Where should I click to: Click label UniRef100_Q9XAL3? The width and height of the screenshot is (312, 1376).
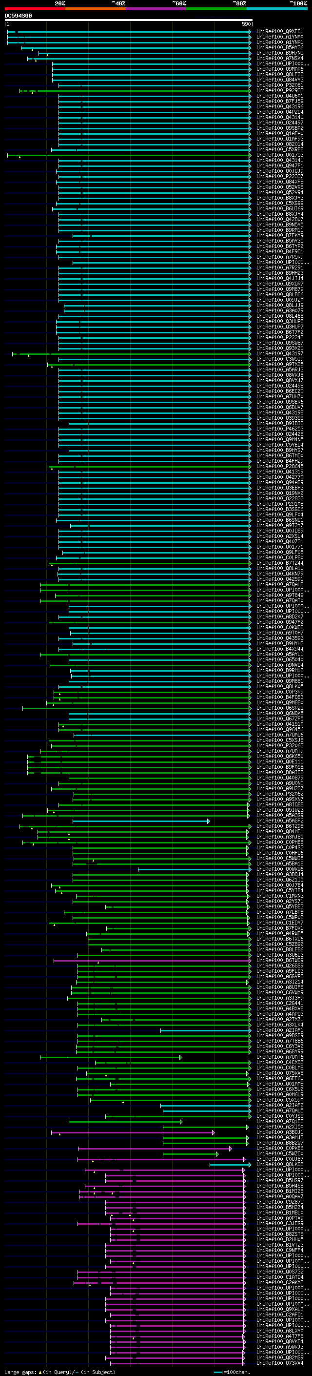click(280, 1309)
